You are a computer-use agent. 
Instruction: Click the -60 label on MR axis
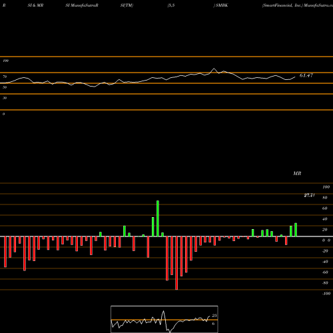(x=325, y=272)
